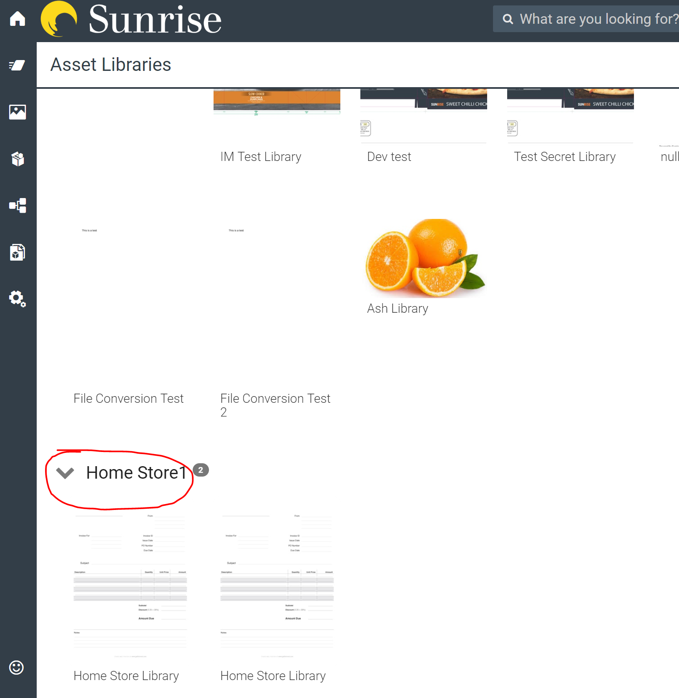Image resolution: width=679 pixels, height=698 pixels.
Task: Click the search magnifier icon
Action: point(508,19)
